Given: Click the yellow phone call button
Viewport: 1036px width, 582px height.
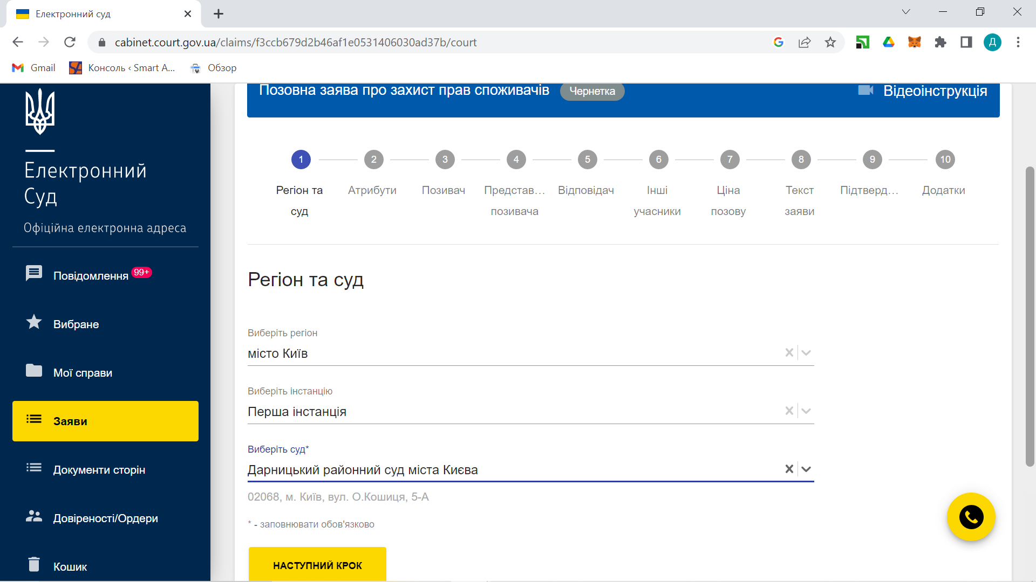Looking at the screenshot, I should [971, 517].
